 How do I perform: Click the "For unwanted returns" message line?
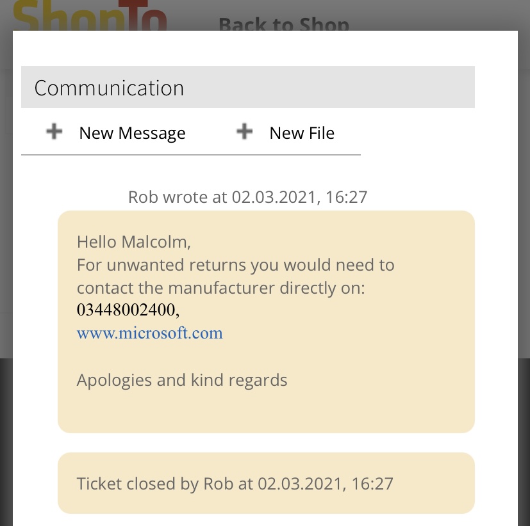point(235,265)
